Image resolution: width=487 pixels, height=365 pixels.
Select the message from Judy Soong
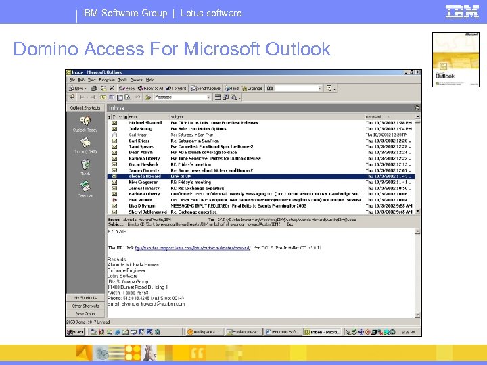260,129
